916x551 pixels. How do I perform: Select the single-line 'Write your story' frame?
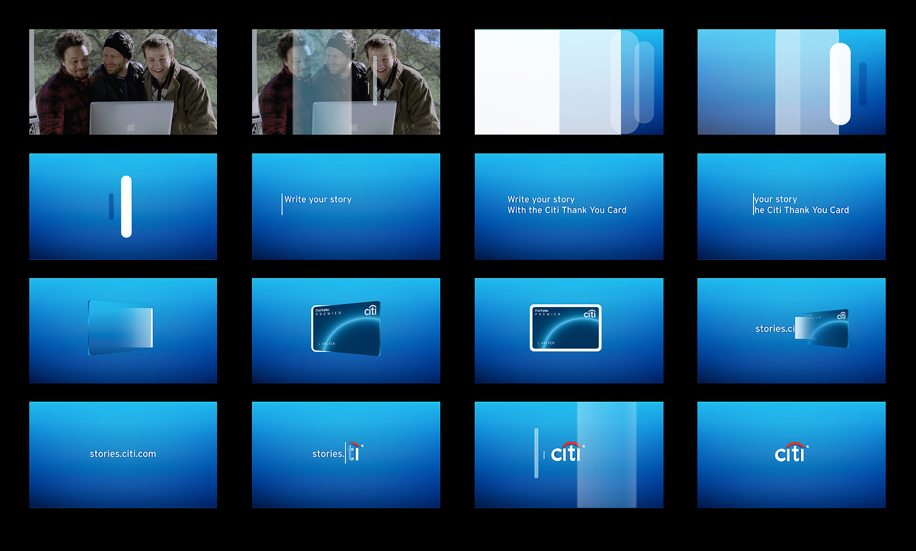point(346,206)
